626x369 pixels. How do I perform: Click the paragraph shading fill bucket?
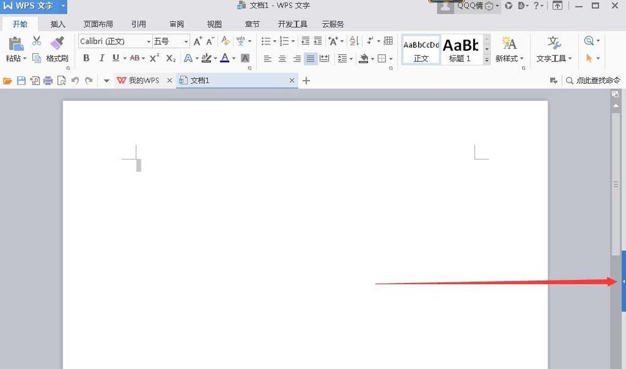coord(364,59)
